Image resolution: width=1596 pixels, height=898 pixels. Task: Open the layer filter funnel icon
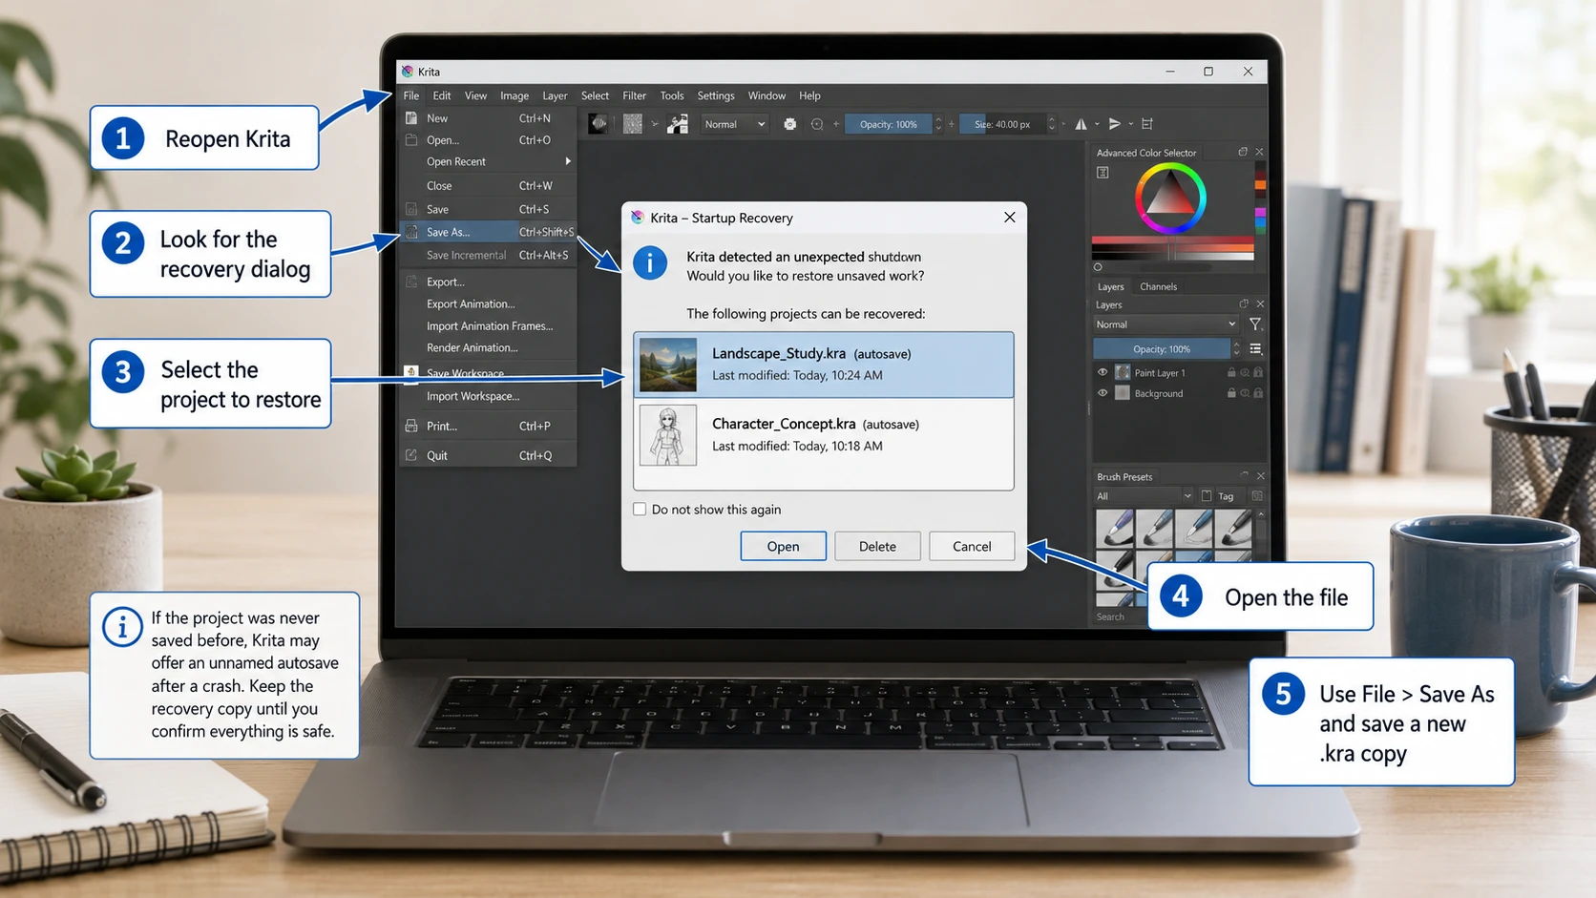pyautogui.click(x=1255, y=324)
